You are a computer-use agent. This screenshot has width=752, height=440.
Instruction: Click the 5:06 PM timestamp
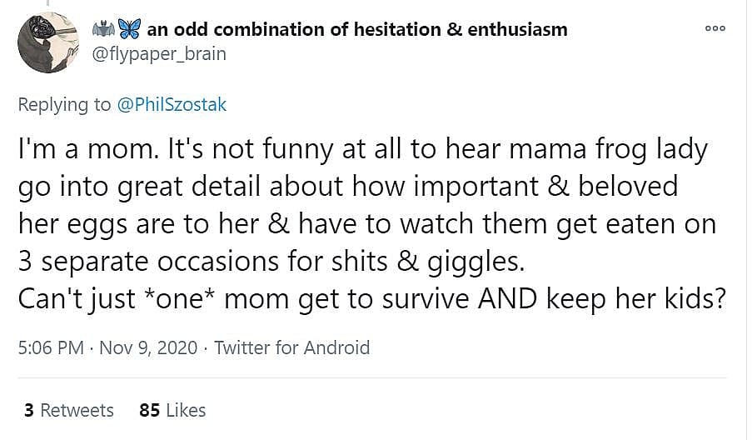(x=51, y=347)
